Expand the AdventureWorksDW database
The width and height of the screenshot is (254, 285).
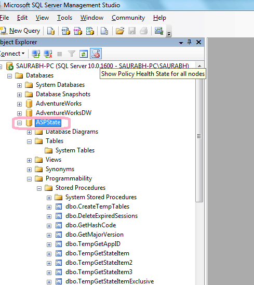click(x=19, y=113)
